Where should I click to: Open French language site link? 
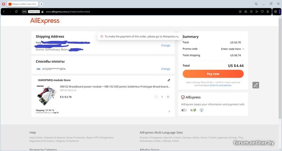177,138
